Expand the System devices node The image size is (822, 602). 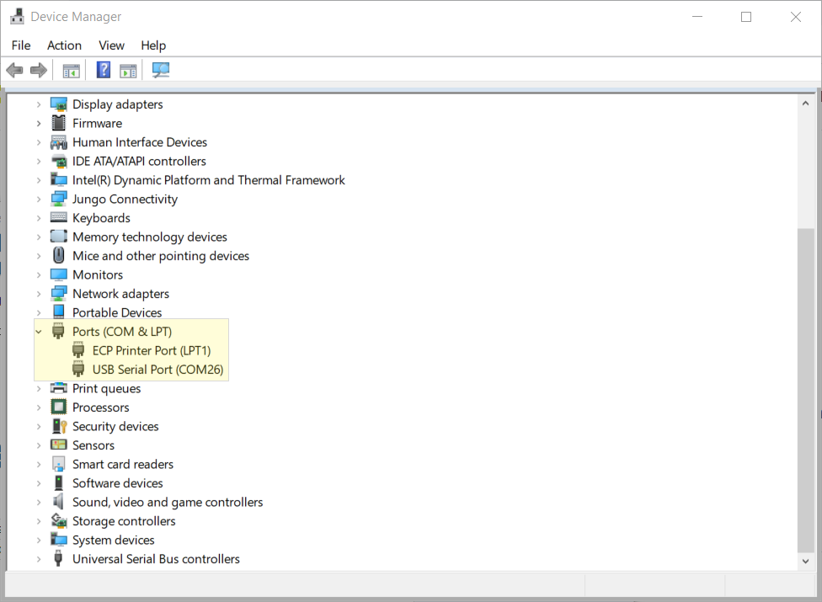(x=39, y=541)
